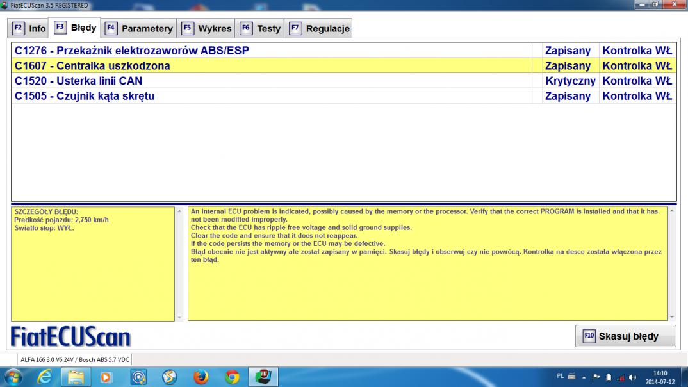This screenshot has height=387, width=688.
Task: Click the F5 key icon
Action: [187, 28]
